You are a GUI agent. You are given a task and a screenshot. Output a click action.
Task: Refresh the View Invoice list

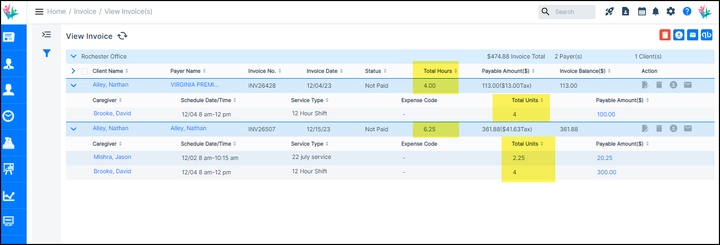[x=122, y=36]
